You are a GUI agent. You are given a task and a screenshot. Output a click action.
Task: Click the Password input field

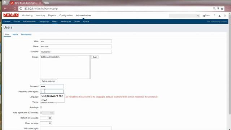[52, 86]
